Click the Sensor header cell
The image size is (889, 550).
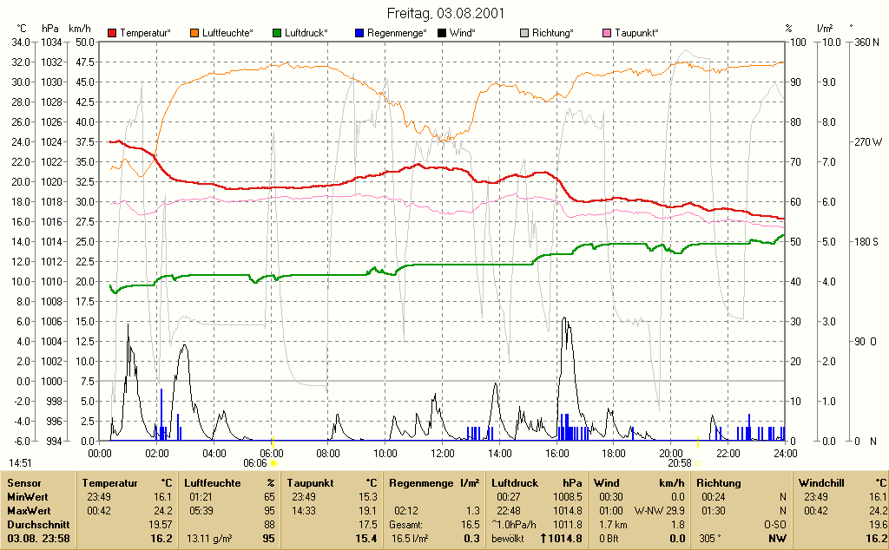[24, 483]
